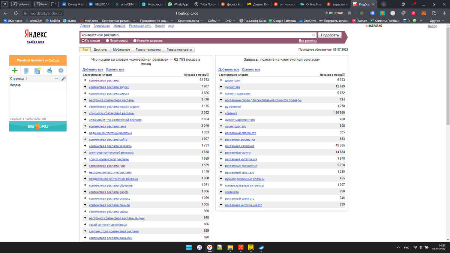Viewport: 450px width, 253px height.
Task: Click 'Удалить все' in the right results panel
Action: tap(251, 69)
